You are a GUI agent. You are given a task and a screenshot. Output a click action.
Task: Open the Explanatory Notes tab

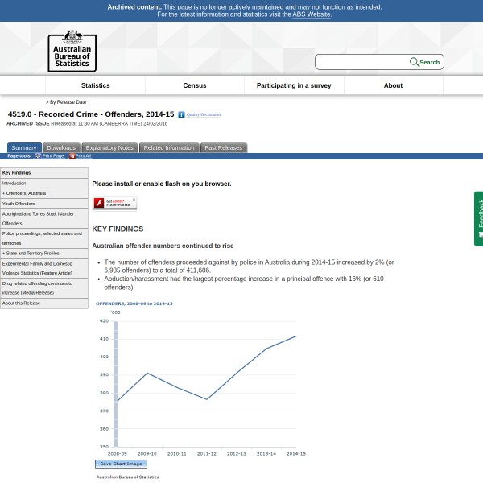109,147
